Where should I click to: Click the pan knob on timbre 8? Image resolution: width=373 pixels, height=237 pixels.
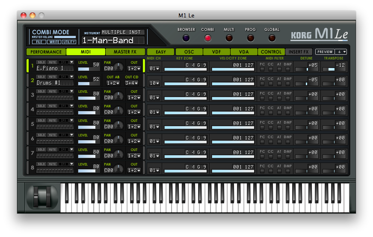click(119, 169)
